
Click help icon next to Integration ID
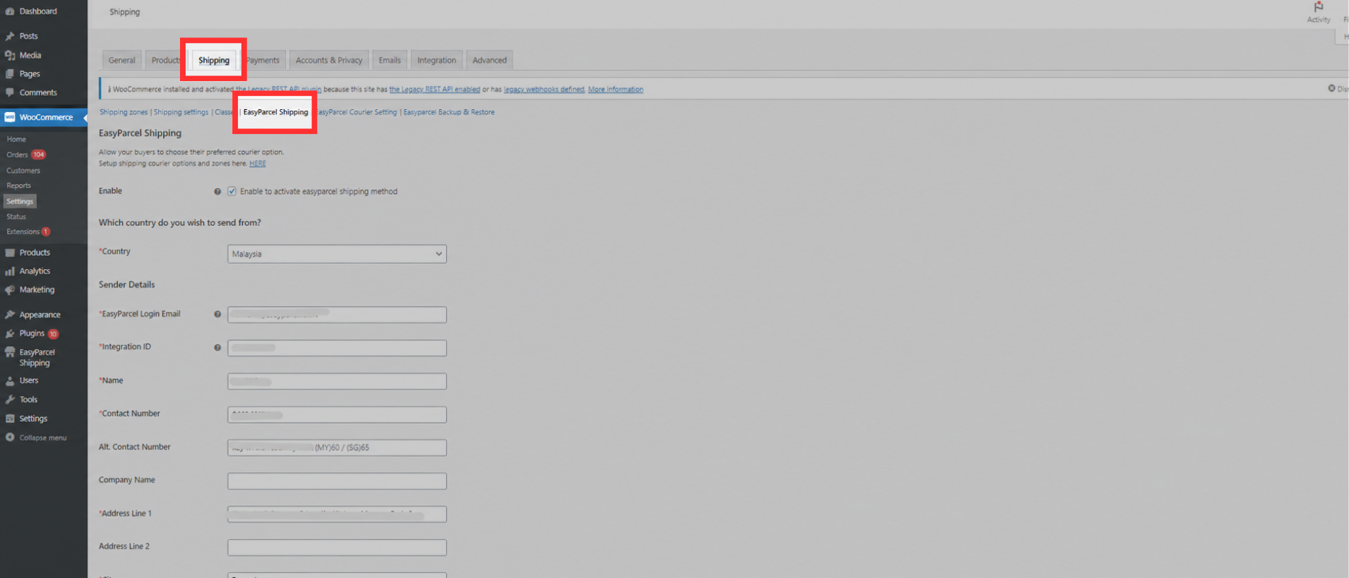point(217,348)
